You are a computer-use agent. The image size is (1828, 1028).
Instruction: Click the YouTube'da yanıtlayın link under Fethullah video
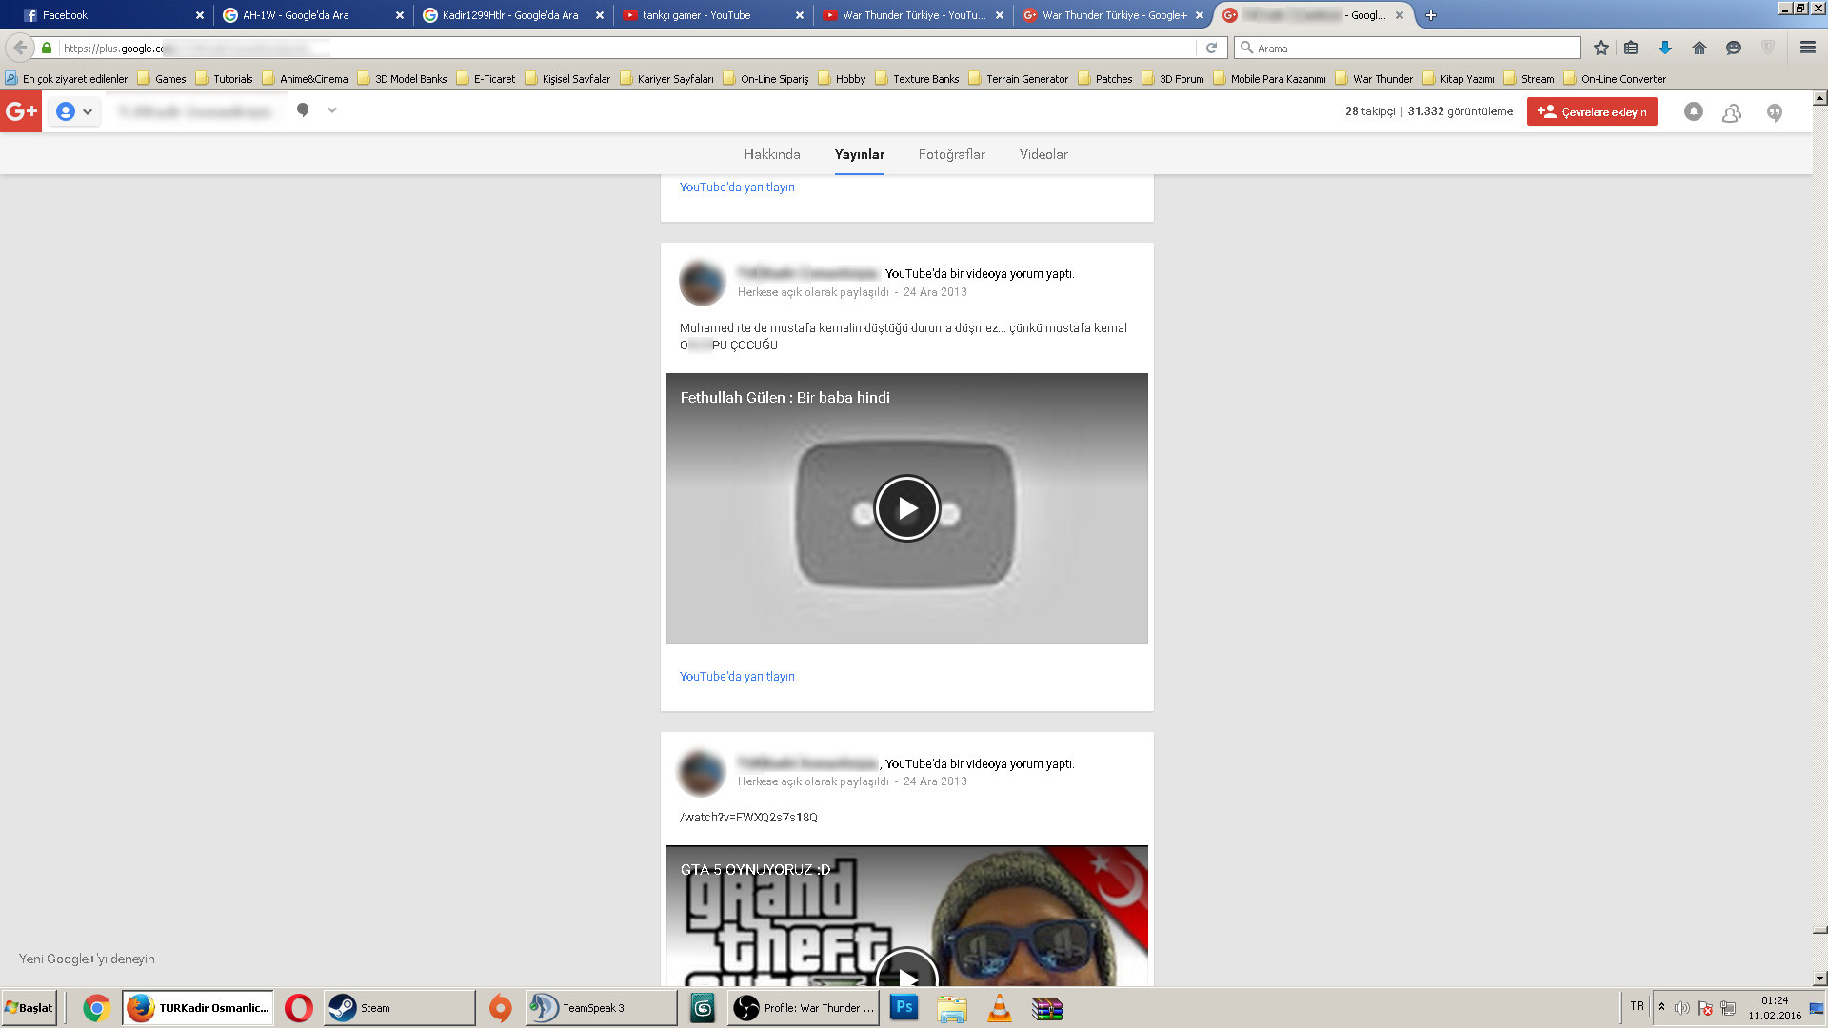pyautogui.click(x=736, y=677)
